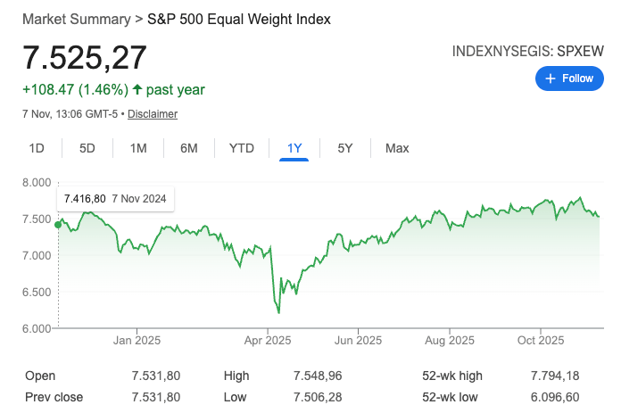
Task: Click the Prev close value 7.531,80
Action: click(155, 397)
